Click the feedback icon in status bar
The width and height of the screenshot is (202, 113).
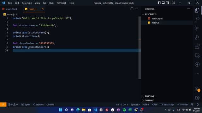click(192, 105)
